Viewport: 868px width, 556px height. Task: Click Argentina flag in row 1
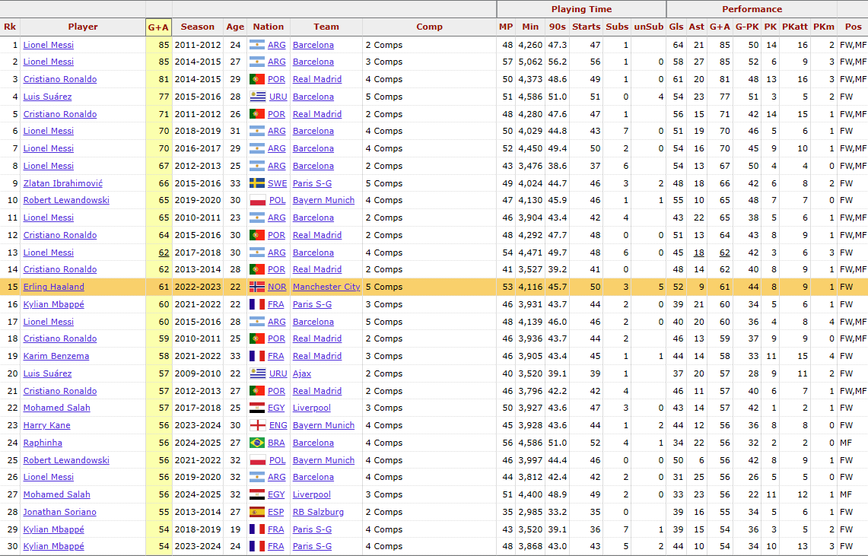click(257, 45)
